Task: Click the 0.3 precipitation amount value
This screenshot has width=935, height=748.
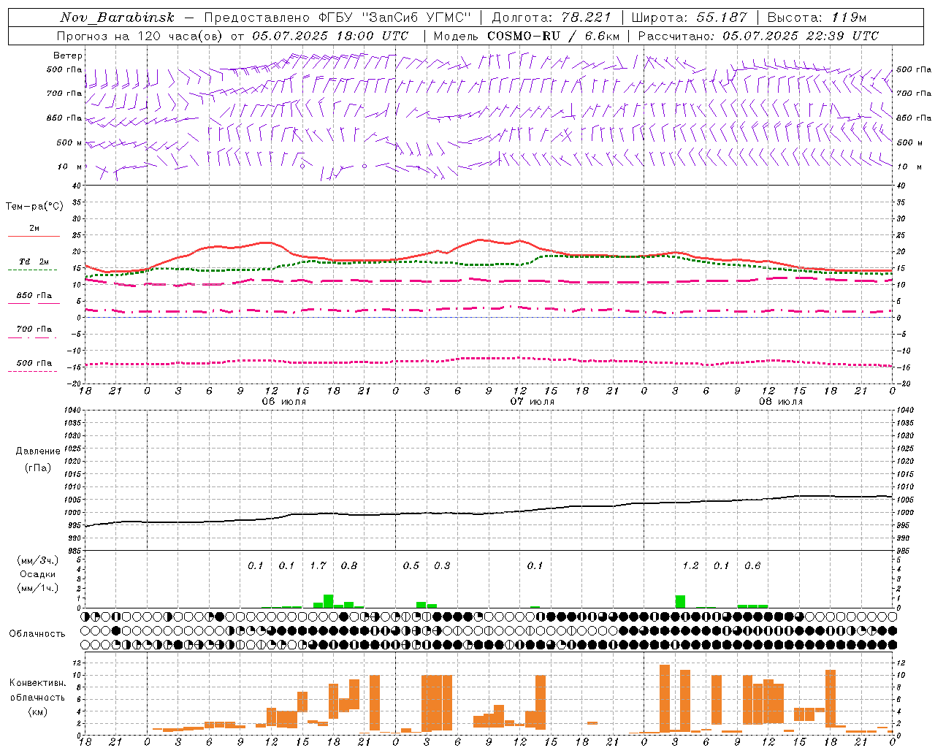Action: (442, 565)
